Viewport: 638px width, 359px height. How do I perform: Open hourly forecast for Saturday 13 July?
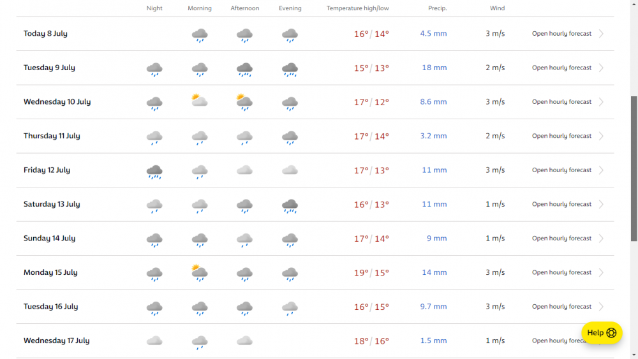pyautogui.click(x=561, y=205)
